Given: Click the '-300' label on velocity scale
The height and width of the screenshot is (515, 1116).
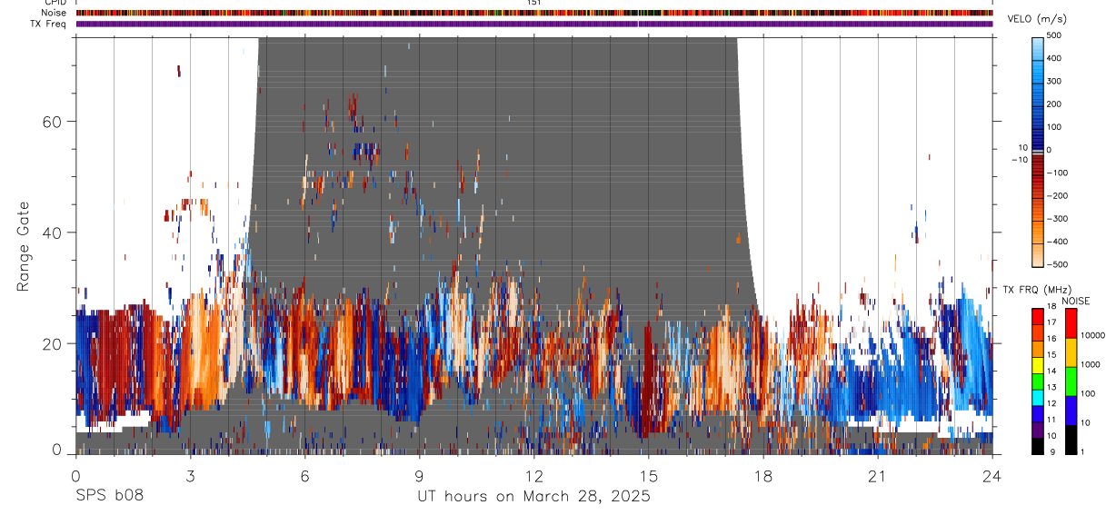Looking at the screenshot, I should point(1057,219).
